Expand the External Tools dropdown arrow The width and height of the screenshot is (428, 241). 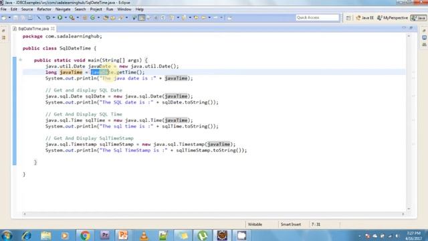tap(78, 18)
